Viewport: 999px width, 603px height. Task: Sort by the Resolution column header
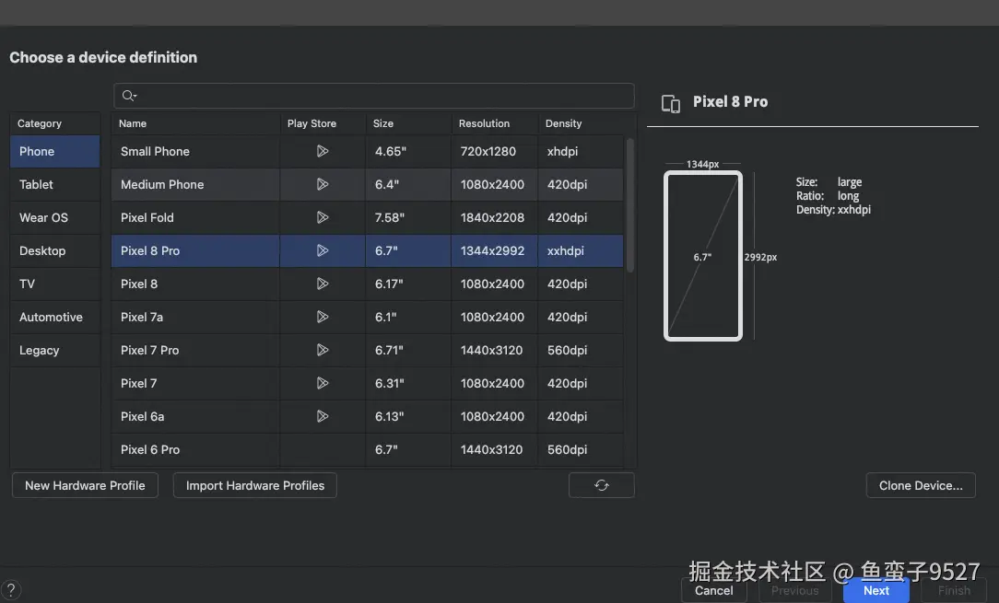click(x=495, y=123)
